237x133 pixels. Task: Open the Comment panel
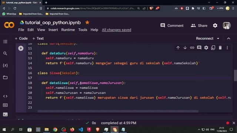click(172, 25)
